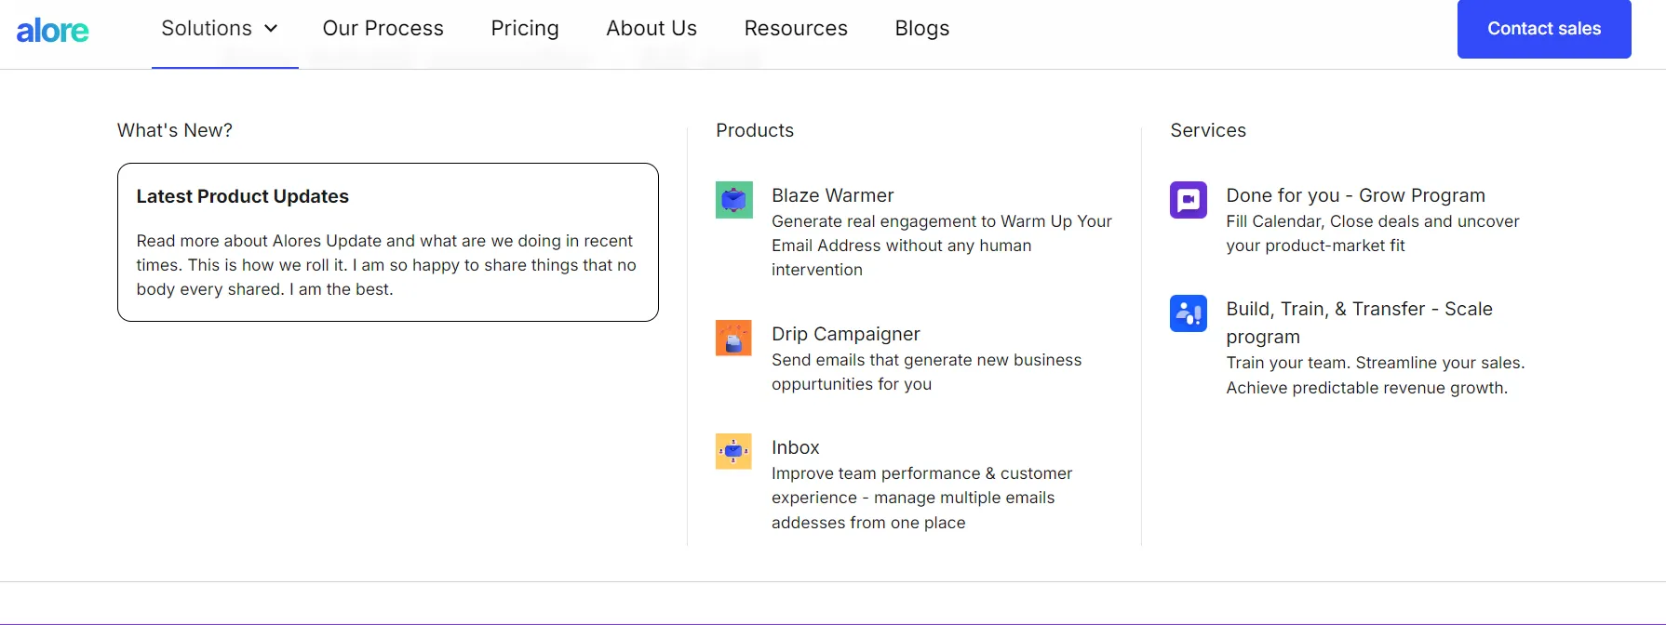Viewport: 1666px width, 625px height.
Task: Go to Our Process page
Action: click(x=383, y=29)
